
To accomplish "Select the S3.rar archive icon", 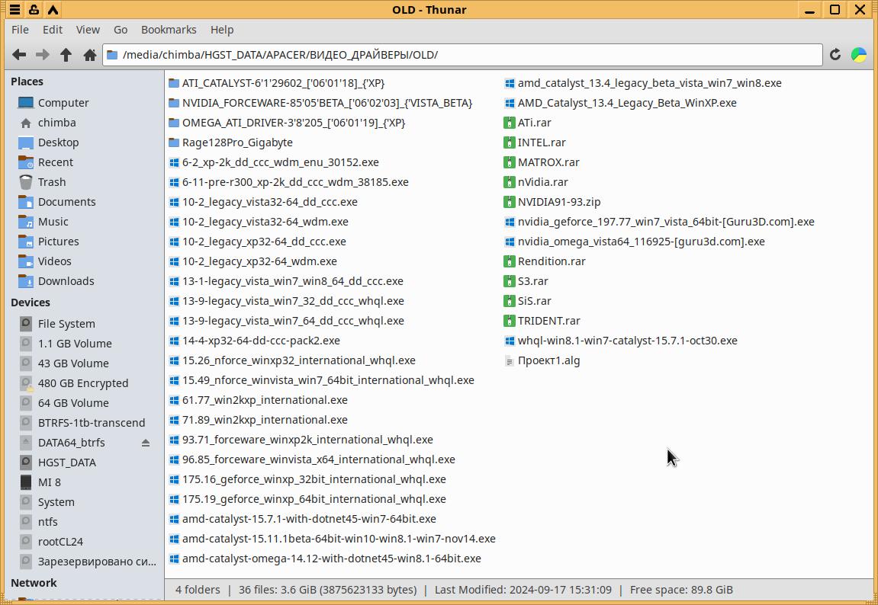I will [x=509, y=281].
